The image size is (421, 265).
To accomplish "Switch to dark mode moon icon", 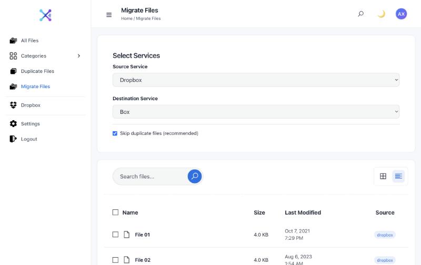I will coord(381,14).
